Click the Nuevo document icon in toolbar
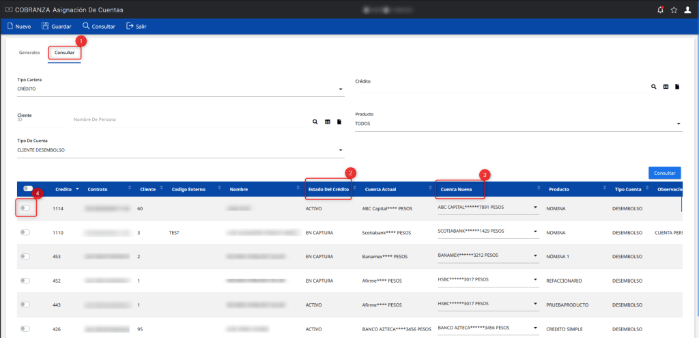Viewport: 699px width, 338px height. click(x=10, y=27)
